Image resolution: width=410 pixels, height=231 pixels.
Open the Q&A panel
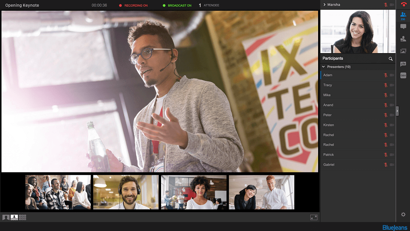pos(403,75)
